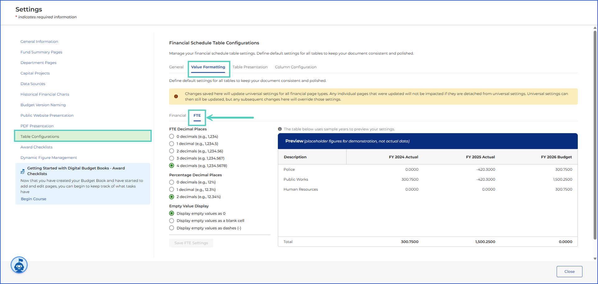Click the Description column header
The image size is (598, 284).
(295, 157)
